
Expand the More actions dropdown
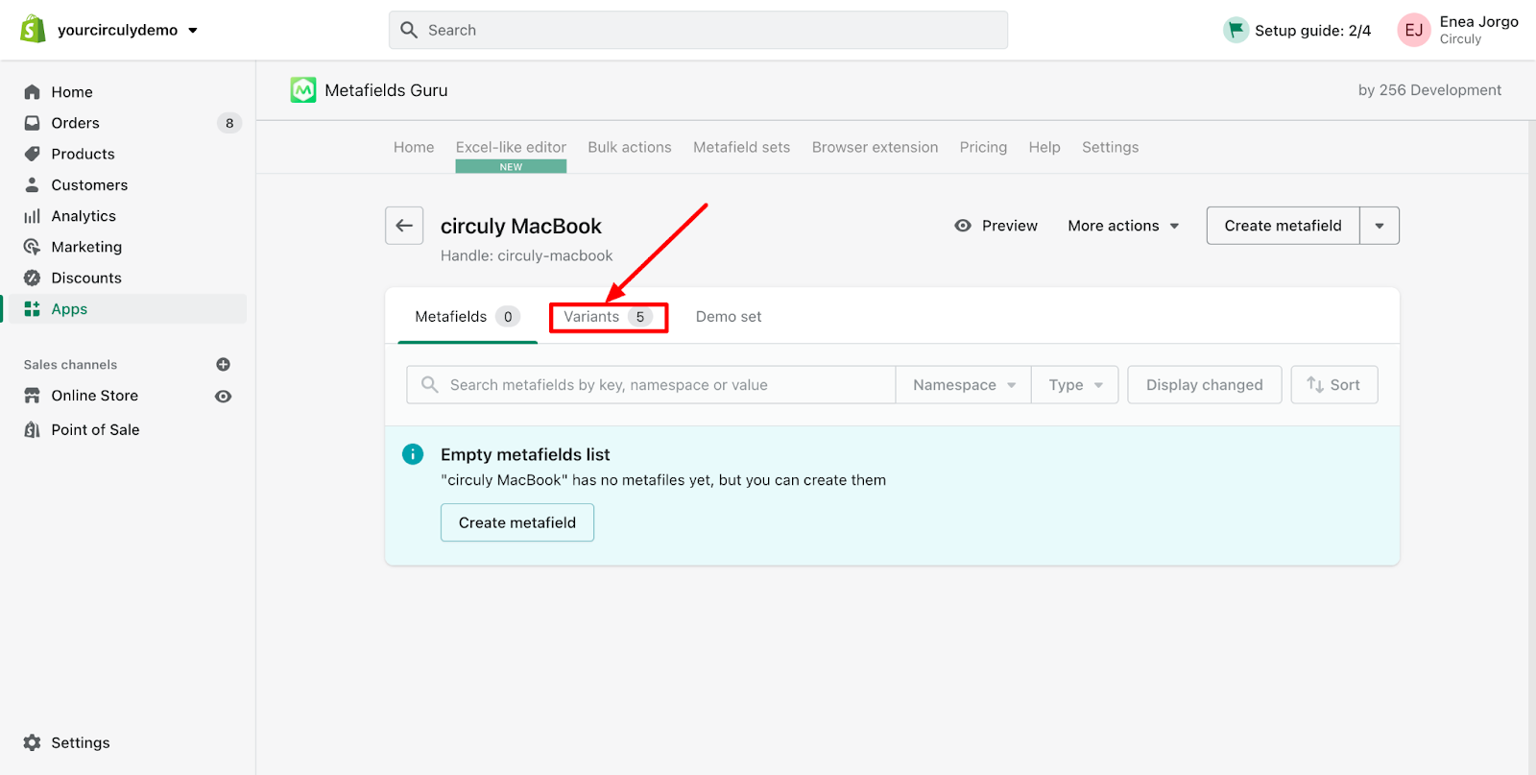click(1123, 226)
